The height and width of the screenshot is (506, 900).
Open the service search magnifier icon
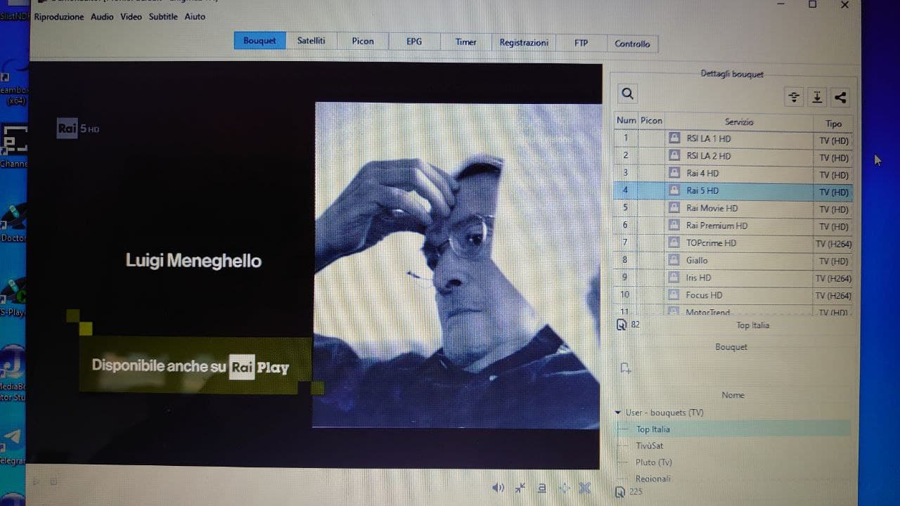point(628,93)
